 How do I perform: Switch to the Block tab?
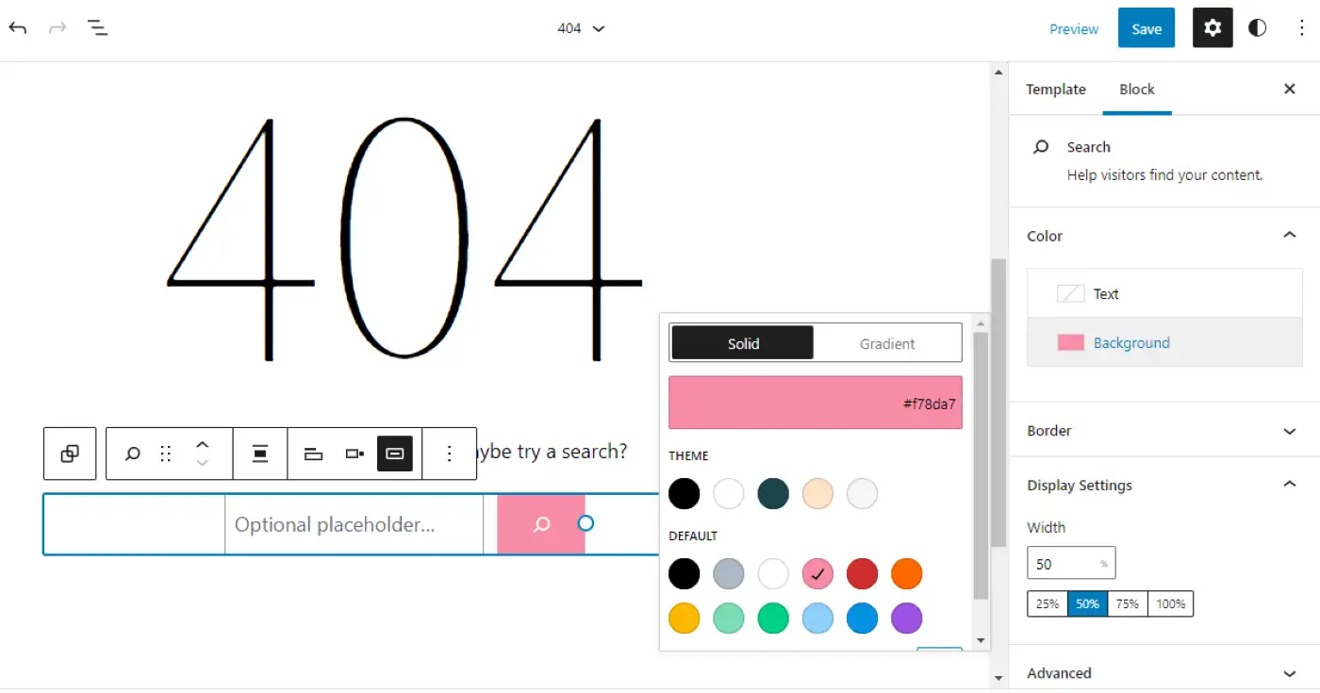(1137, 90)
